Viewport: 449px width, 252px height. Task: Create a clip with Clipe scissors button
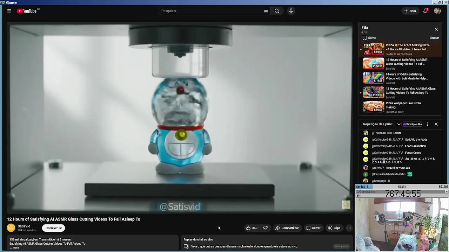tap(334, 228)
